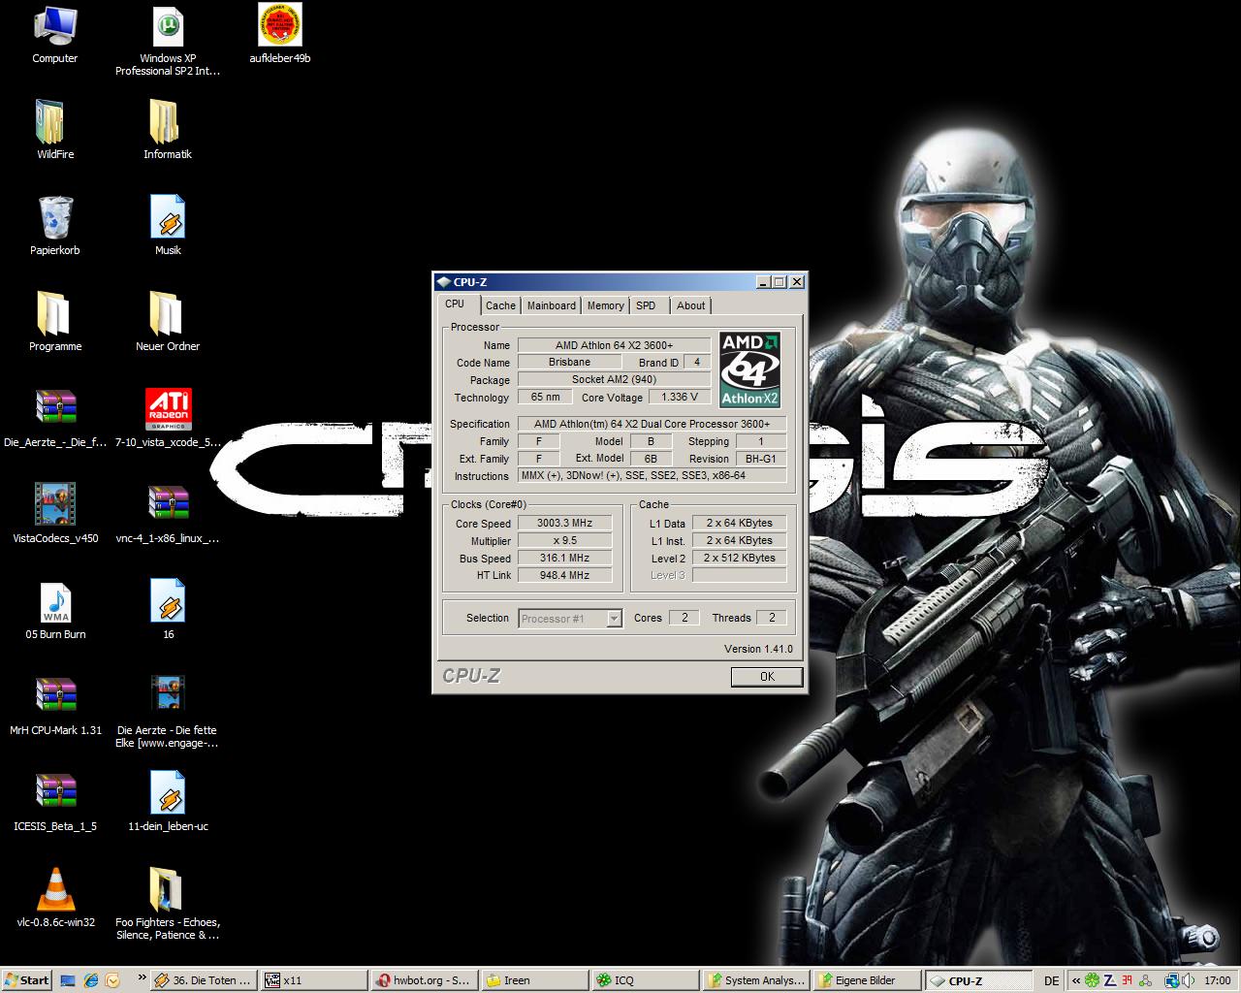Click the HT Link value 948.4 MHz
The width and height of the screenshot is (1241, 993).
pyautogui.click(x=564, y=575)
